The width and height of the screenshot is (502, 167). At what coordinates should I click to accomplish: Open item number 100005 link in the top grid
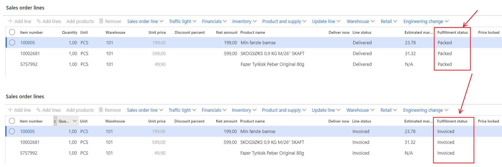pyautogui.click(x=28, y=43)
